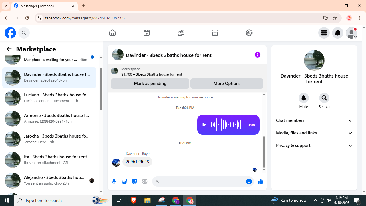The height and width of the screenshot is (206, 366).
Task: Open the taskbar clock showing 6:19 PM
Action: coord(341,200)
